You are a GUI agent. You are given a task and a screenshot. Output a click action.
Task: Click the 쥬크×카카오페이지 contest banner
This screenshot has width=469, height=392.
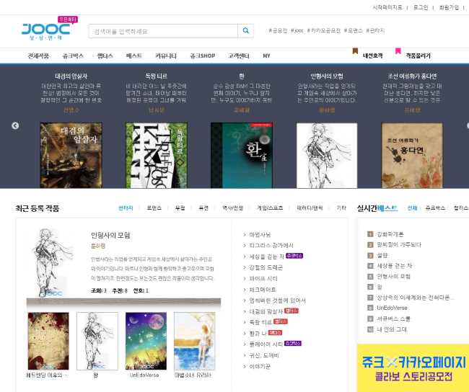click(x=413, y=368)
